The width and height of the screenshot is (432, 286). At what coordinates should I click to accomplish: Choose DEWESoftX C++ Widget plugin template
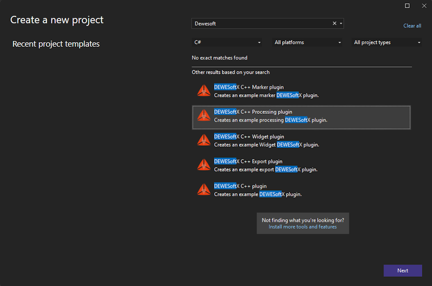coord(301,141)
